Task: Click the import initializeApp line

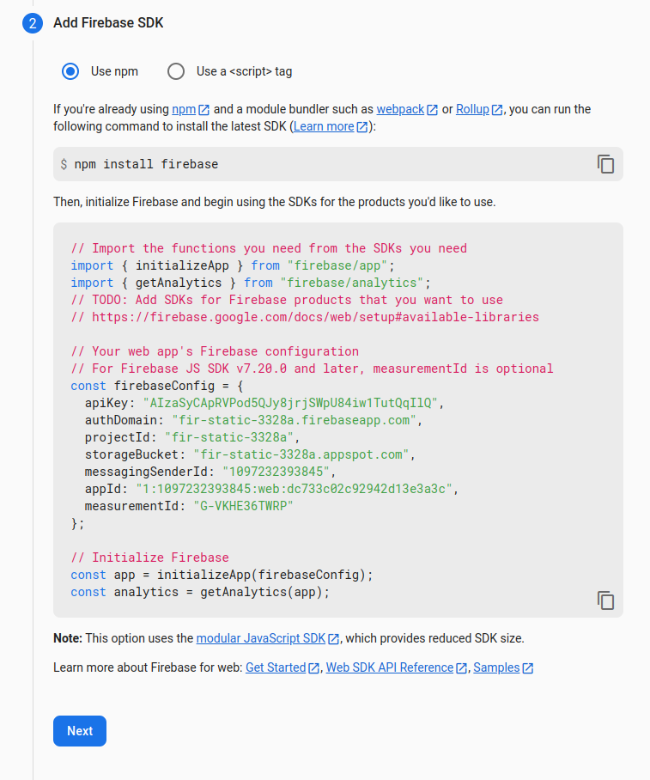Action: tap(232, 265)
